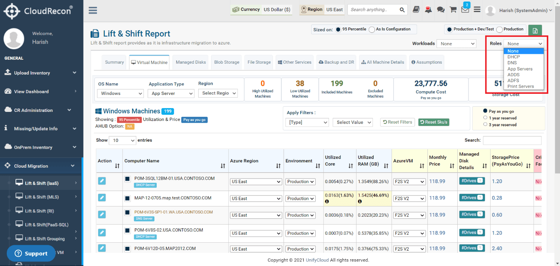
Task: Open Lift & Shift (MLS) sidebar item
Action: tap(42, 197)
